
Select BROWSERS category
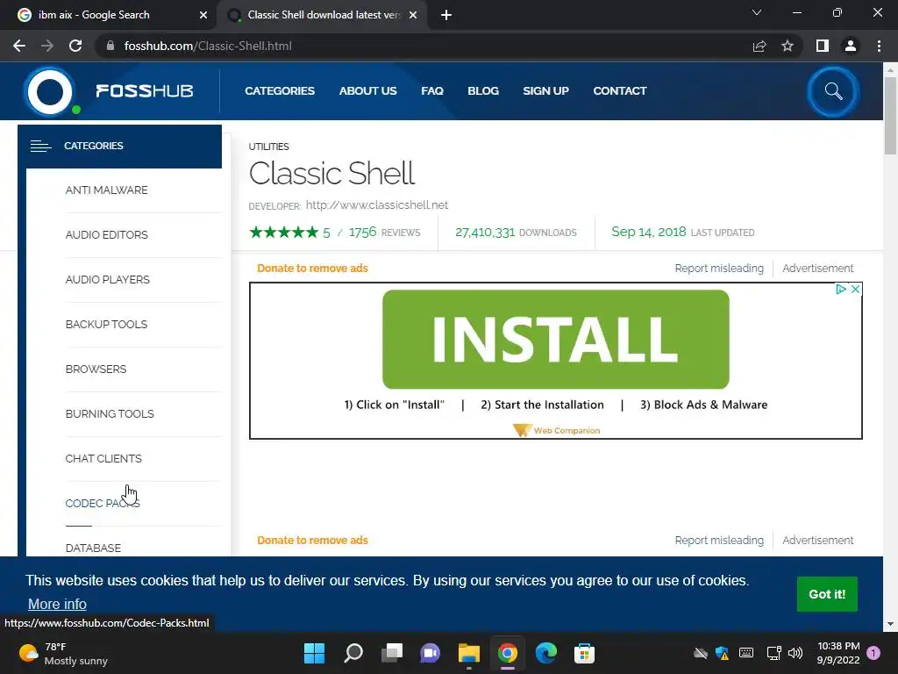click(96, 369)
